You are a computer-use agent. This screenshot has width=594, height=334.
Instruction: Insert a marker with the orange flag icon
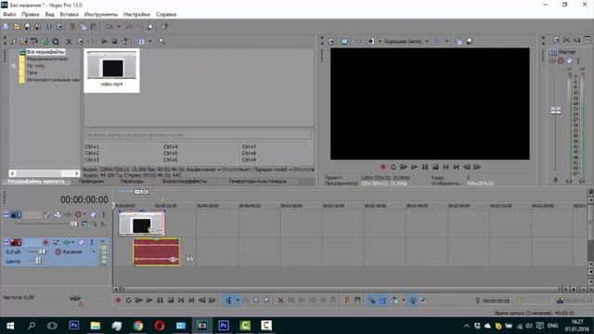click(x=346, y=301)
